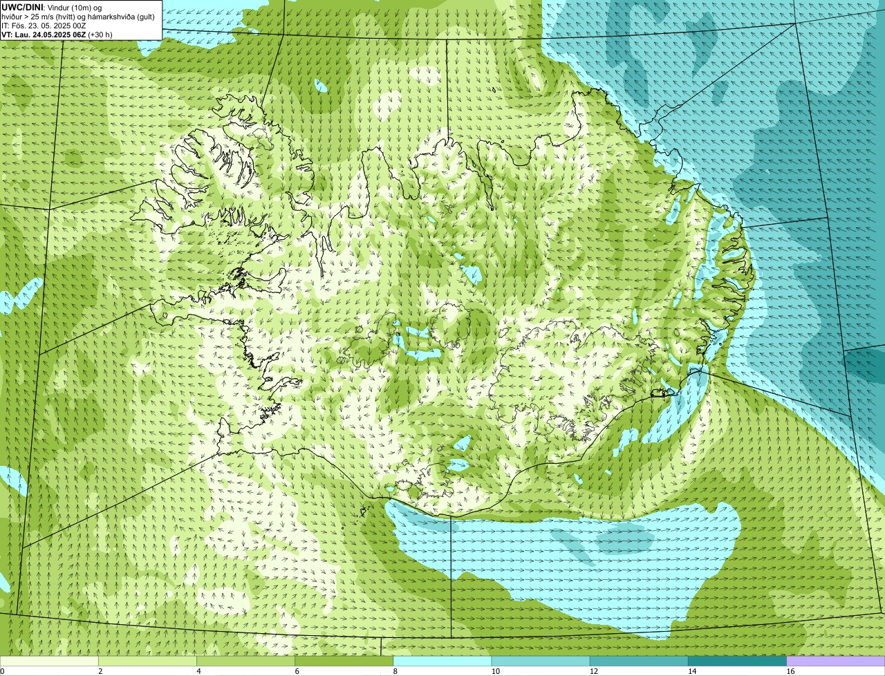Screen dimensions: 885x676
Task: Select the lavender legend swatch above 16
Action: pos(836,661)
